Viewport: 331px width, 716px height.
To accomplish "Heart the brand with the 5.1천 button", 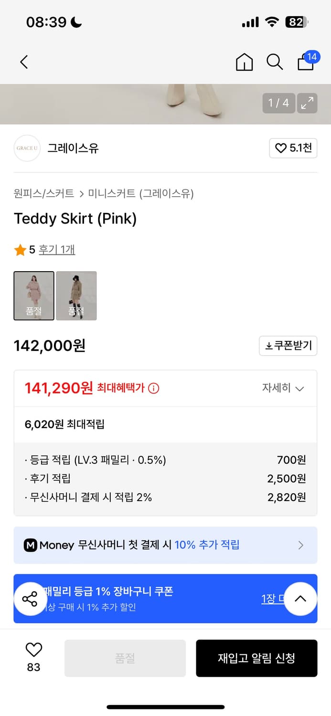I will [293, 148].
